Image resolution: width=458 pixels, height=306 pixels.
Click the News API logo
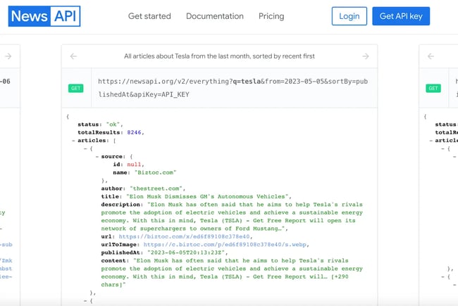44,16
